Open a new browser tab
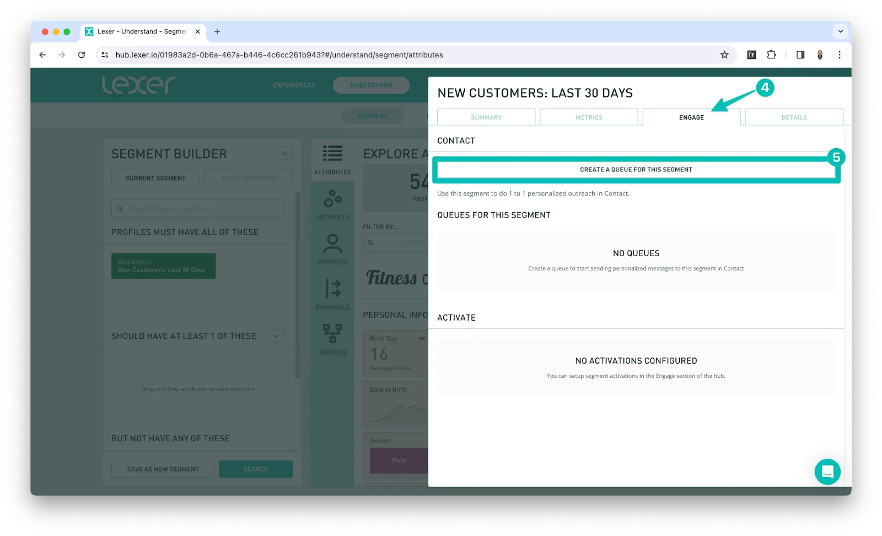Image resolution: width=882 pixels, height=536 pixels. (x=217, y=31)
